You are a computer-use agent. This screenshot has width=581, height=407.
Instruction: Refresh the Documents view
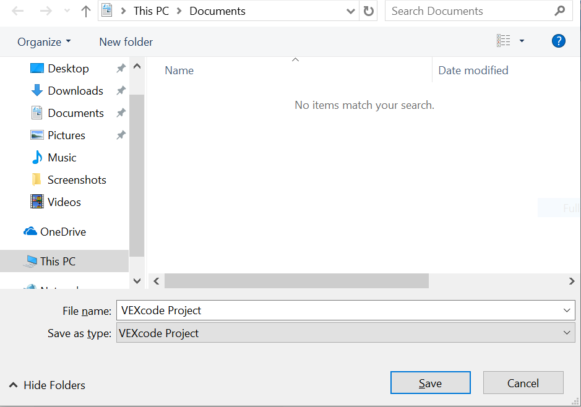[368, 11]
